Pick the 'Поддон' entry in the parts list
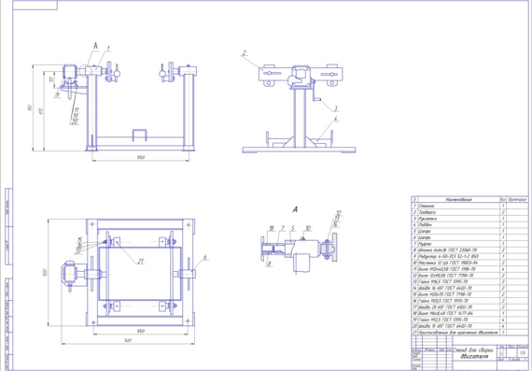This screenshot has width=532, height=371. point(469,225)
